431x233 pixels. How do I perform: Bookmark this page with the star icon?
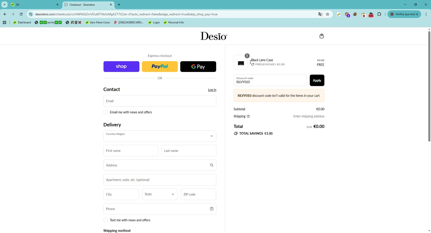[328, 14]
